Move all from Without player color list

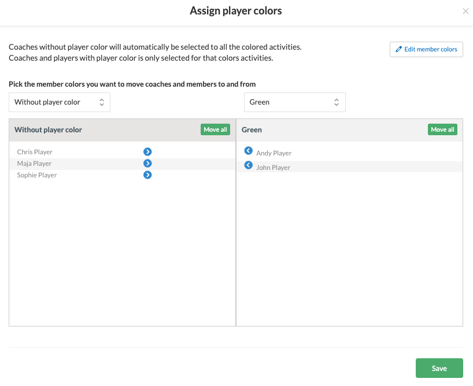pos(215,129)
